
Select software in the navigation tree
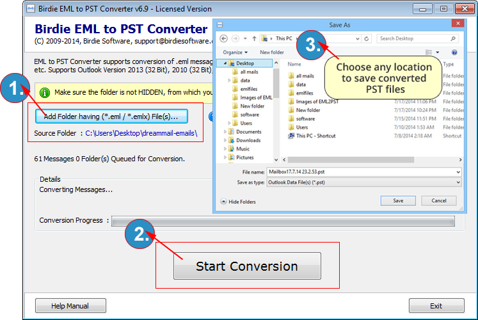(250, 115)
